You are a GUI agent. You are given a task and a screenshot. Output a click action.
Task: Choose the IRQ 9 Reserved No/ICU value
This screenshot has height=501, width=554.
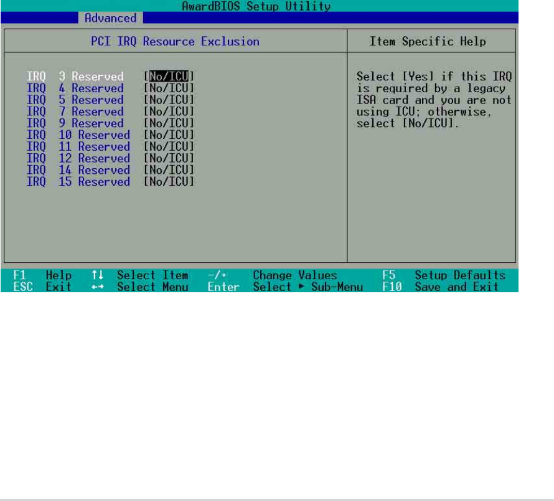169,123
